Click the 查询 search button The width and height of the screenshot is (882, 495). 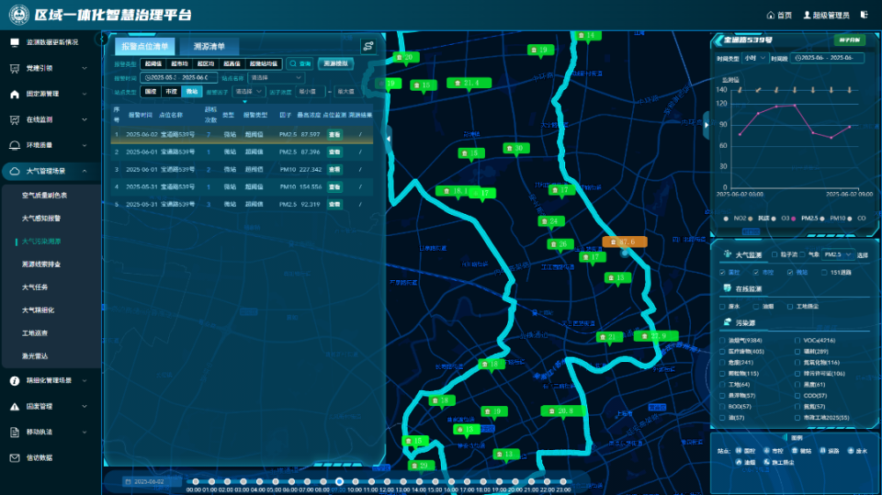[x=300, y=63]
